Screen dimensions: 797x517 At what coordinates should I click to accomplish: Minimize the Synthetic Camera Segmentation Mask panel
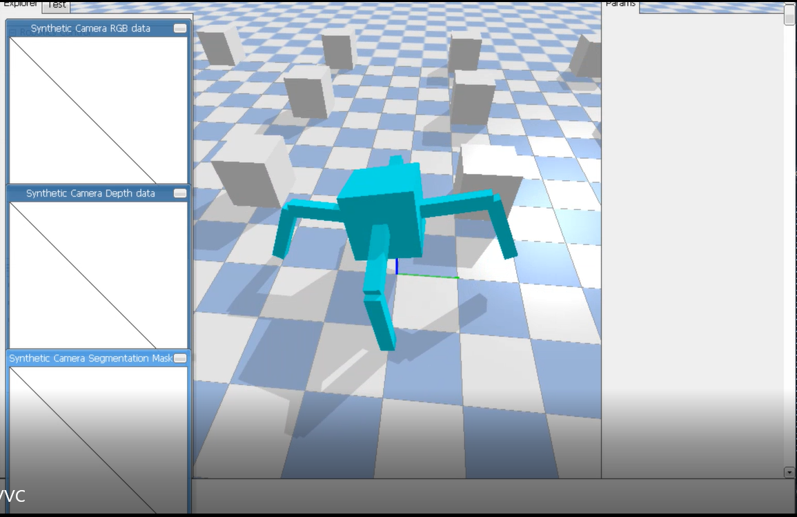[x=180, y=358]
